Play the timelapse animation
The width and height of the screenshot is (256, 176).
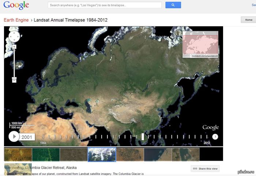point(14,136)
